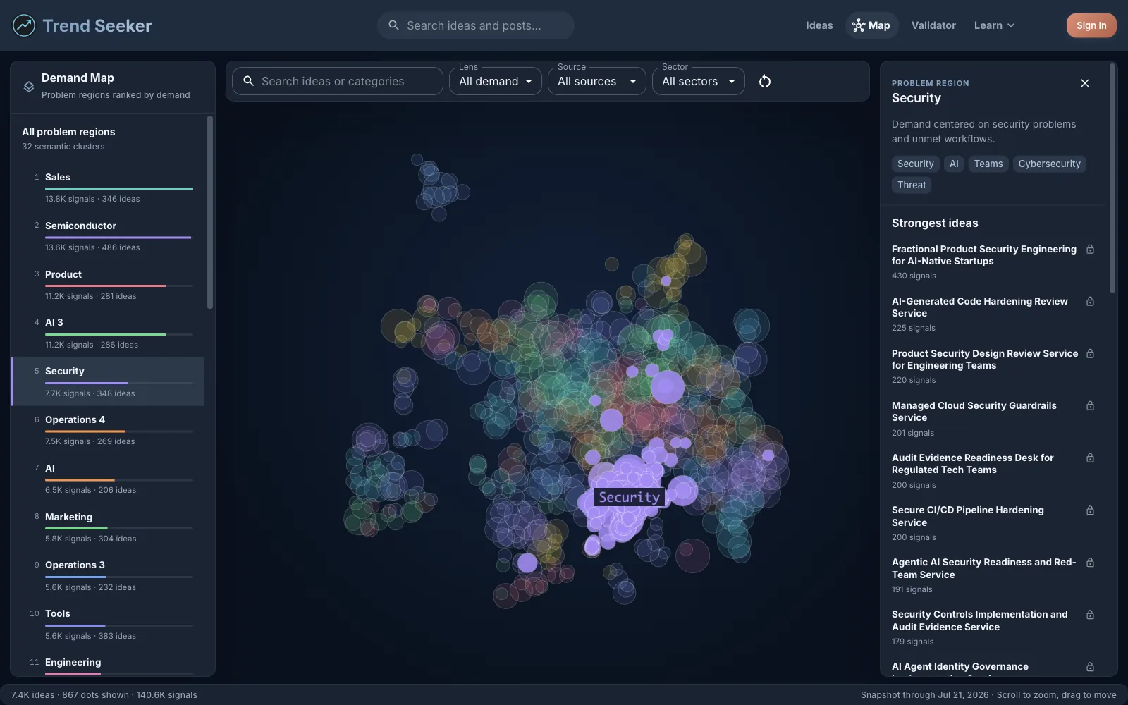Click the '430 signals' count

(914, 276)
